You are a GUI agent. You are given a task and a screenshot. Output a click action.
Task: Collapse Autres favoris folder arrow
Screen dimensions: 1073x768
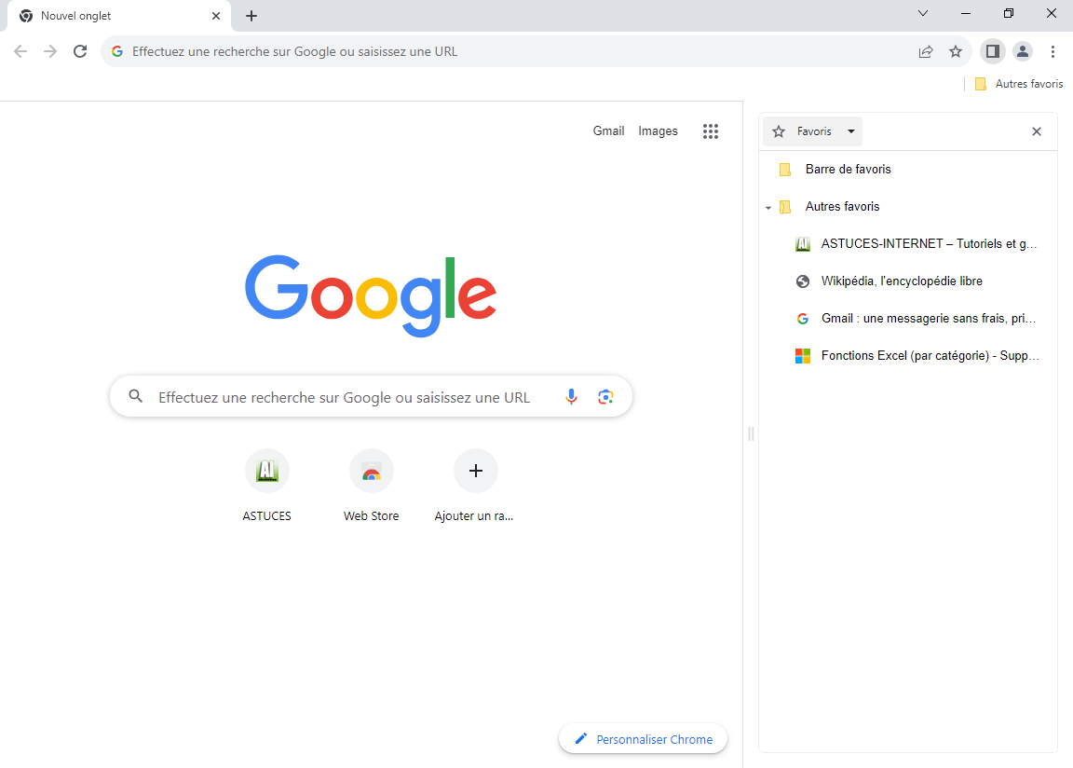pos(768,207)
